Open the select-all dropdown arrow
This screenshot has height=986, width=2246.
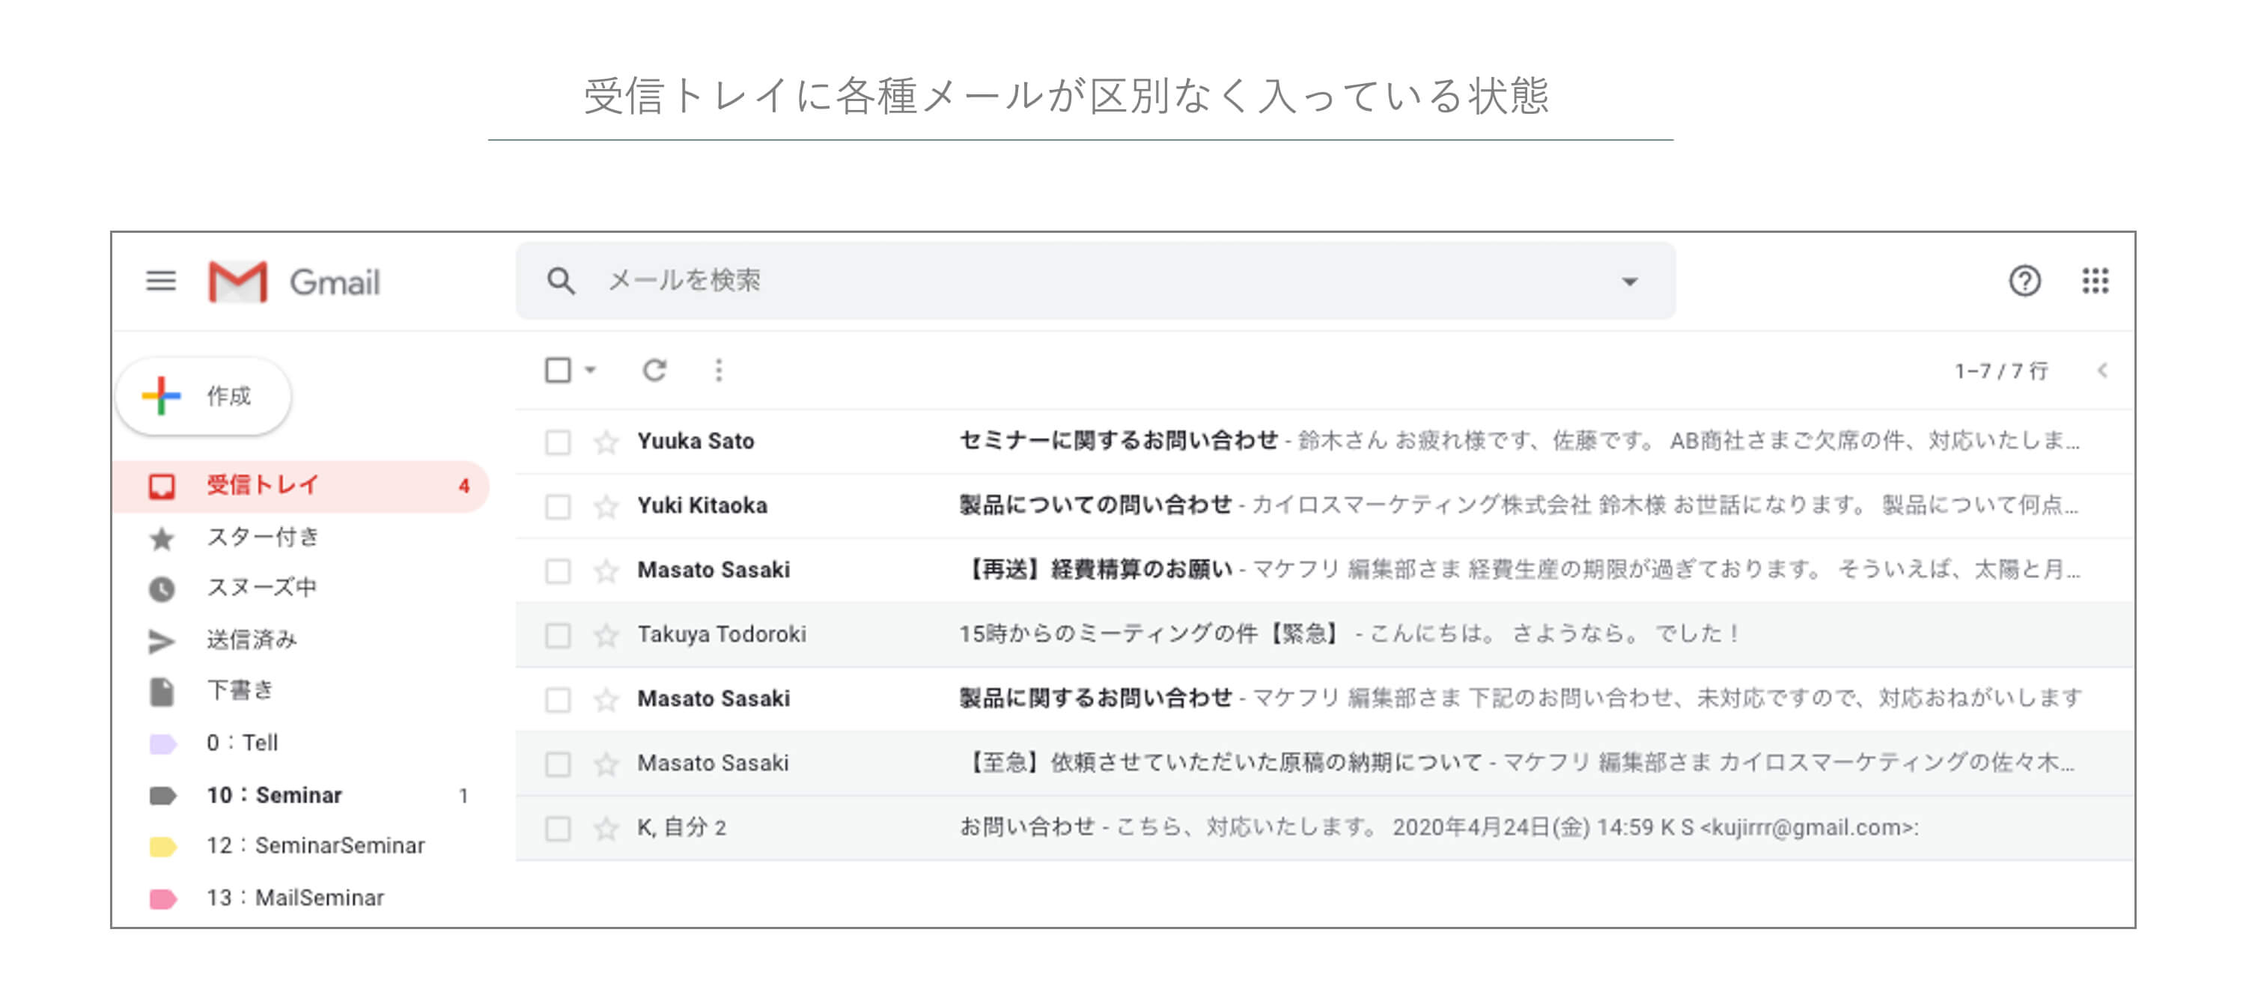click(590, 371)
